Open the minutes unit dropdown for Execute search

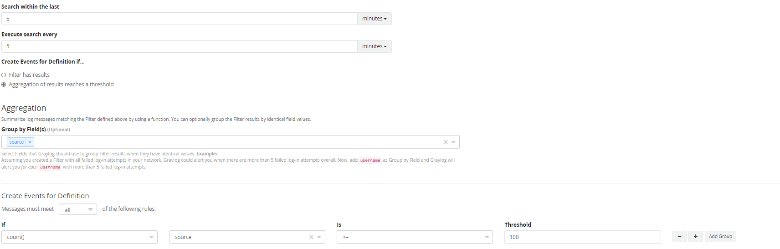(x=374, y=46)
